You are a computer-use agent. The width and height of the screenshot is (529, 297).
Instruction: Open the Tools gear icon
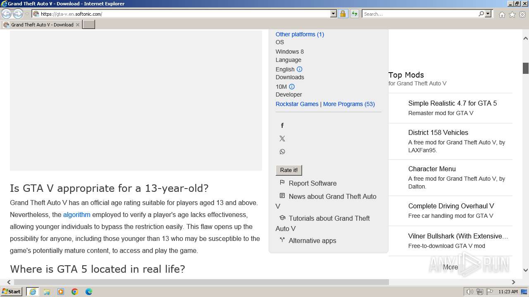click(522, 14)
